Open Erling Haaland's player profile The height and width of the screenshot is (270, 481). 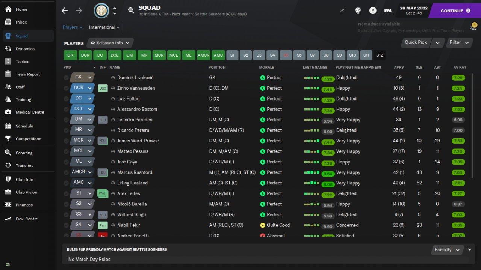pyautogui.click(x=132, y=183)
